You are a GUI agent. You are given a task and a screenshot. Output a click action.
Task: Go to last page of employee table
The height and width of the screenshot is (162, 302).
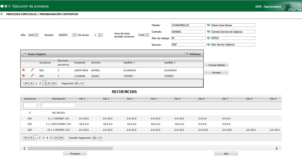pos(54,83)
